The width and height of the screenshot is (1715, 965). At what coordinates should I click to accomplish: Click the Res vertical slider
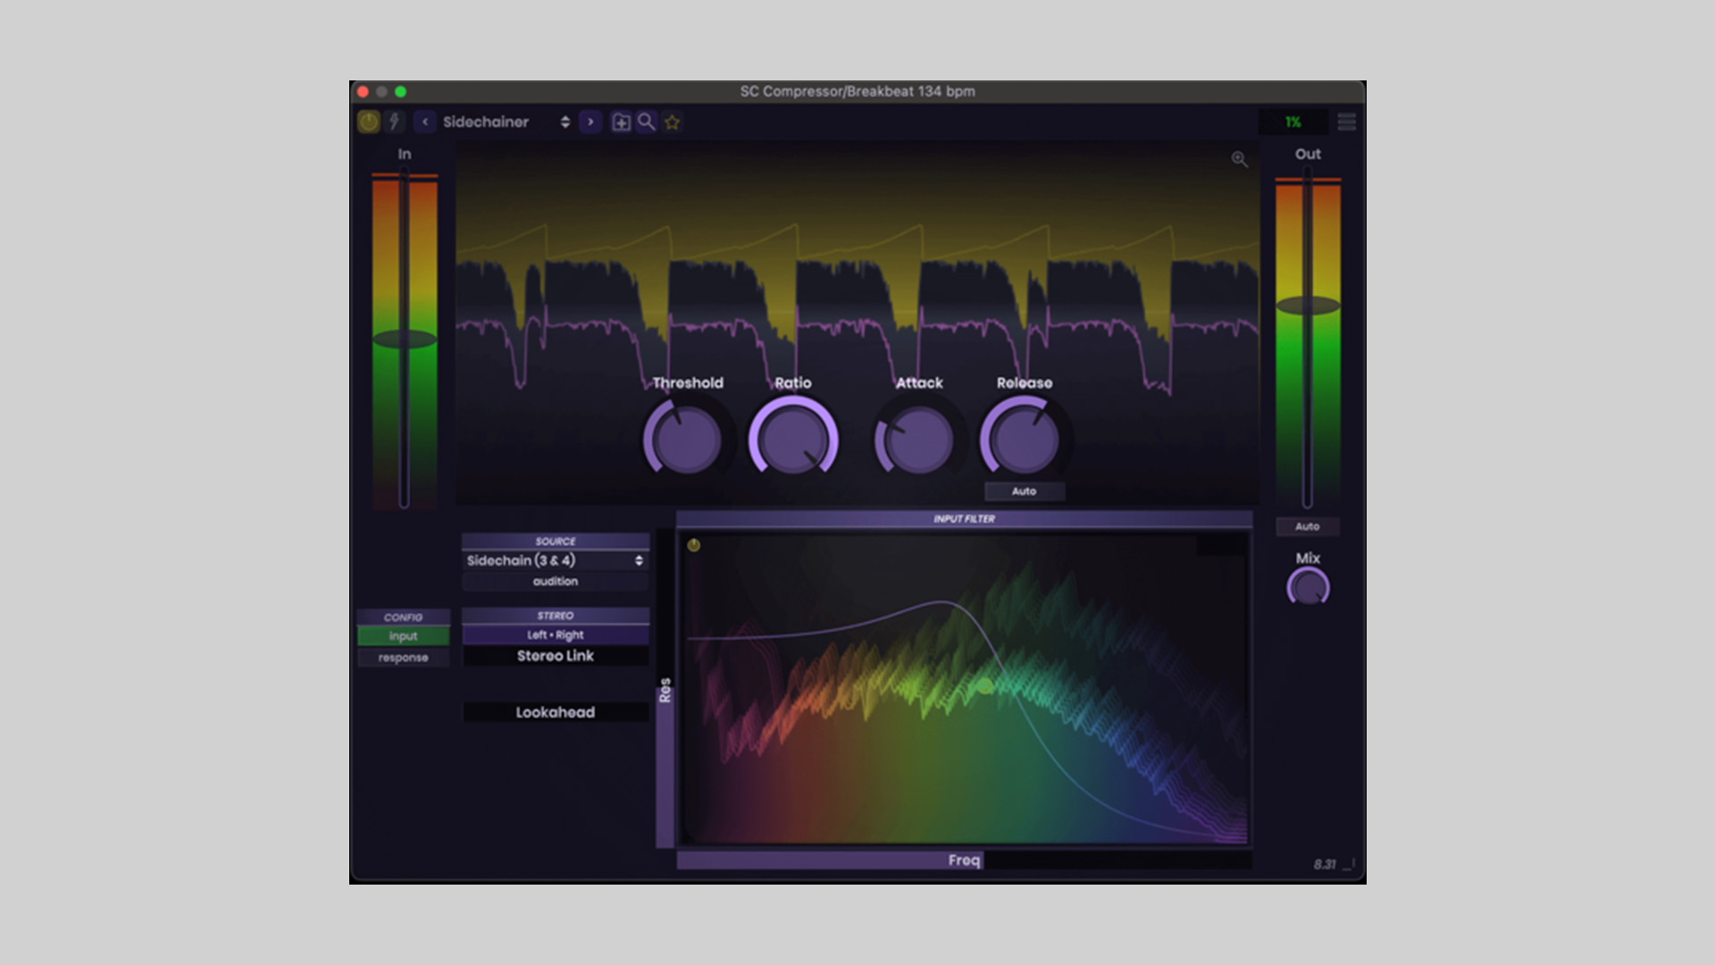point(665,688)
